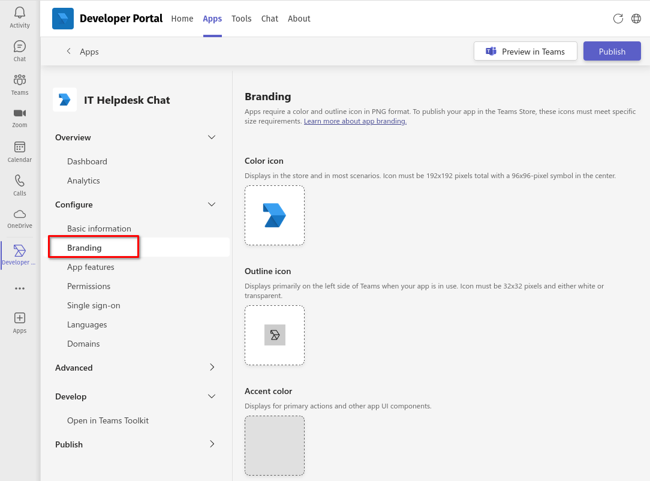Click the Preview in Teams button
This screenshot has height=481, width=650.
tap(525, 51)
